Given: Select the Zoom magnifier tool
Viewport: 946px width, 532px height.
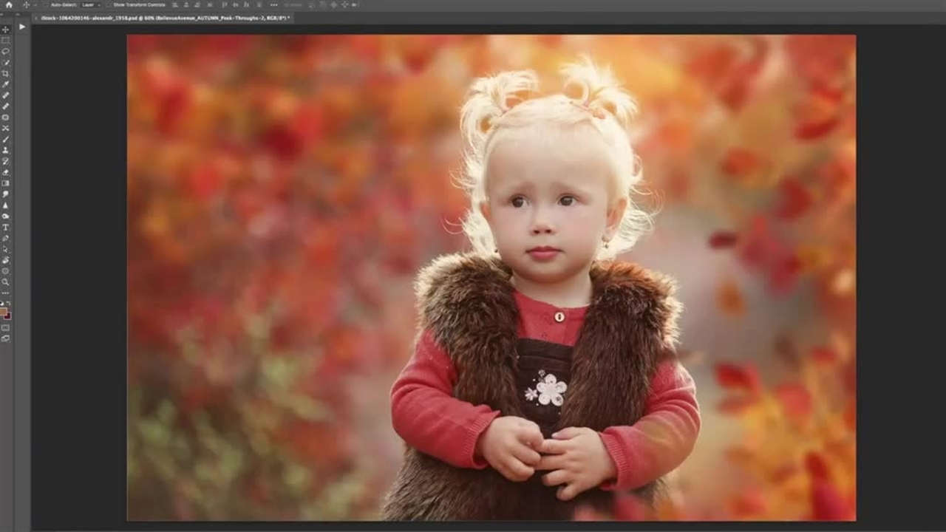Looking at the screenshot, I should pyautogui.click(x=5, y=282).
